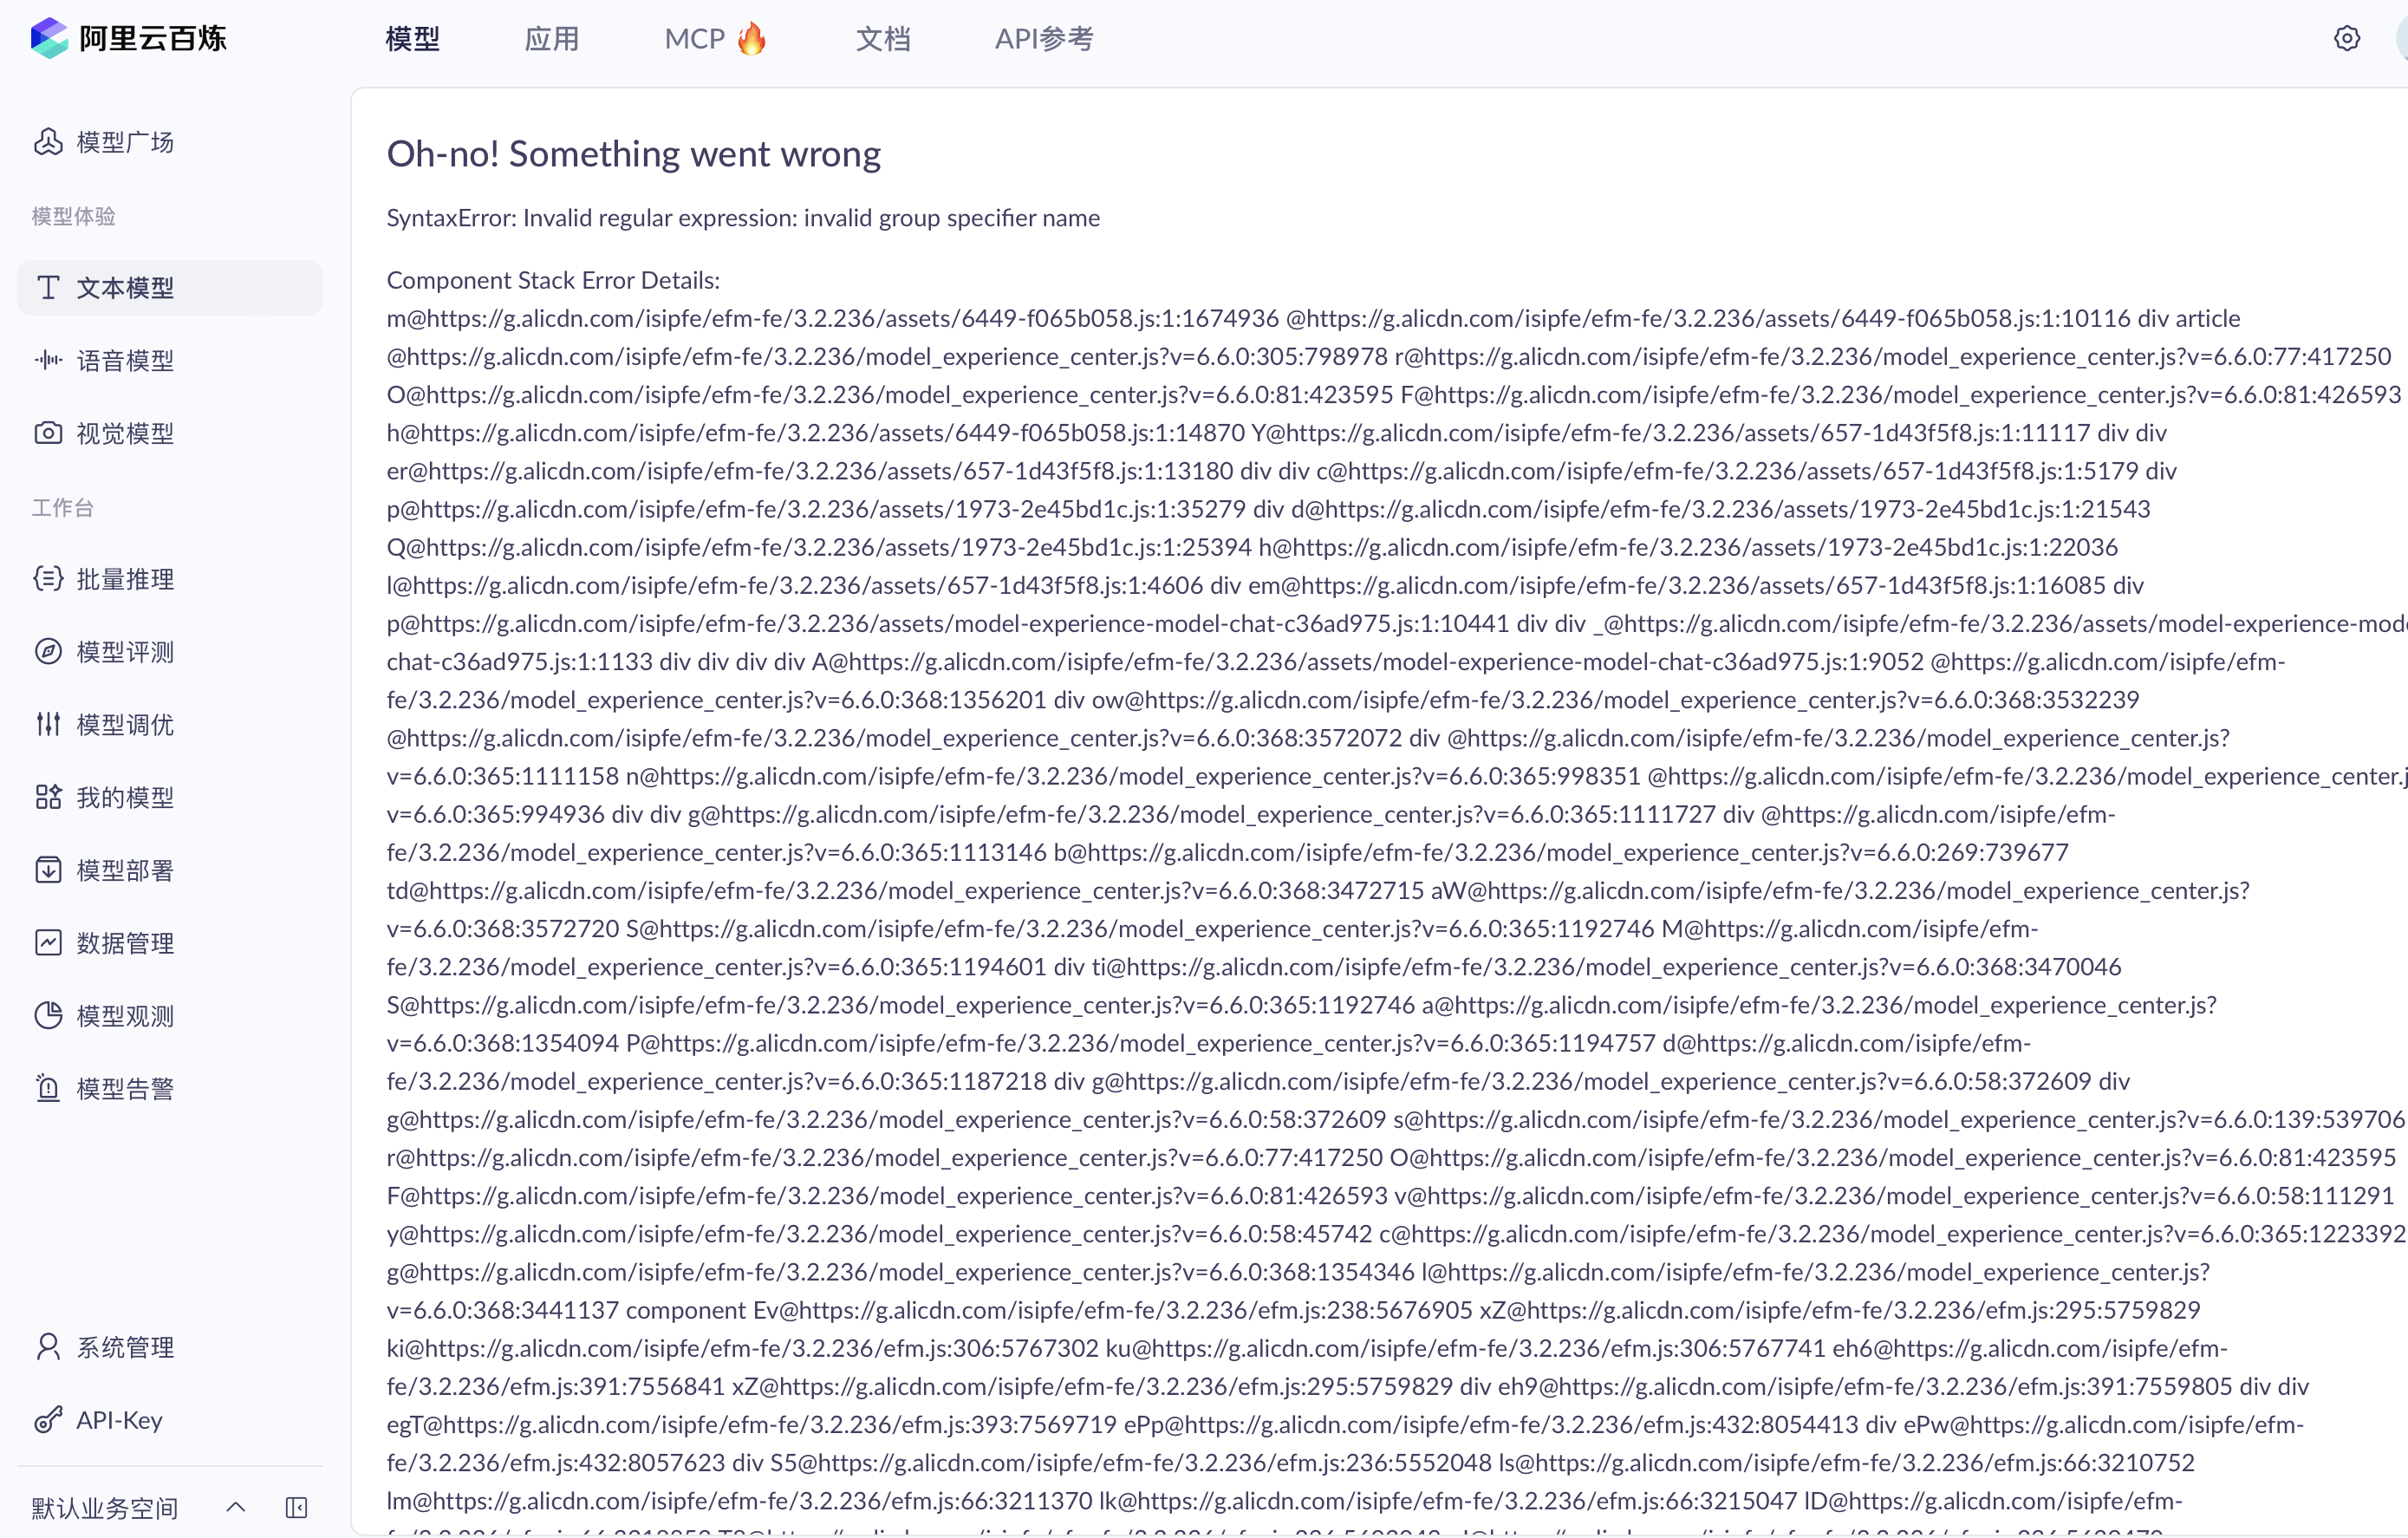Image resolution: width=2408 pixels, height=1538 pixels.
Task: Switch to the 应用 top tab
Action: click(552, 39)
